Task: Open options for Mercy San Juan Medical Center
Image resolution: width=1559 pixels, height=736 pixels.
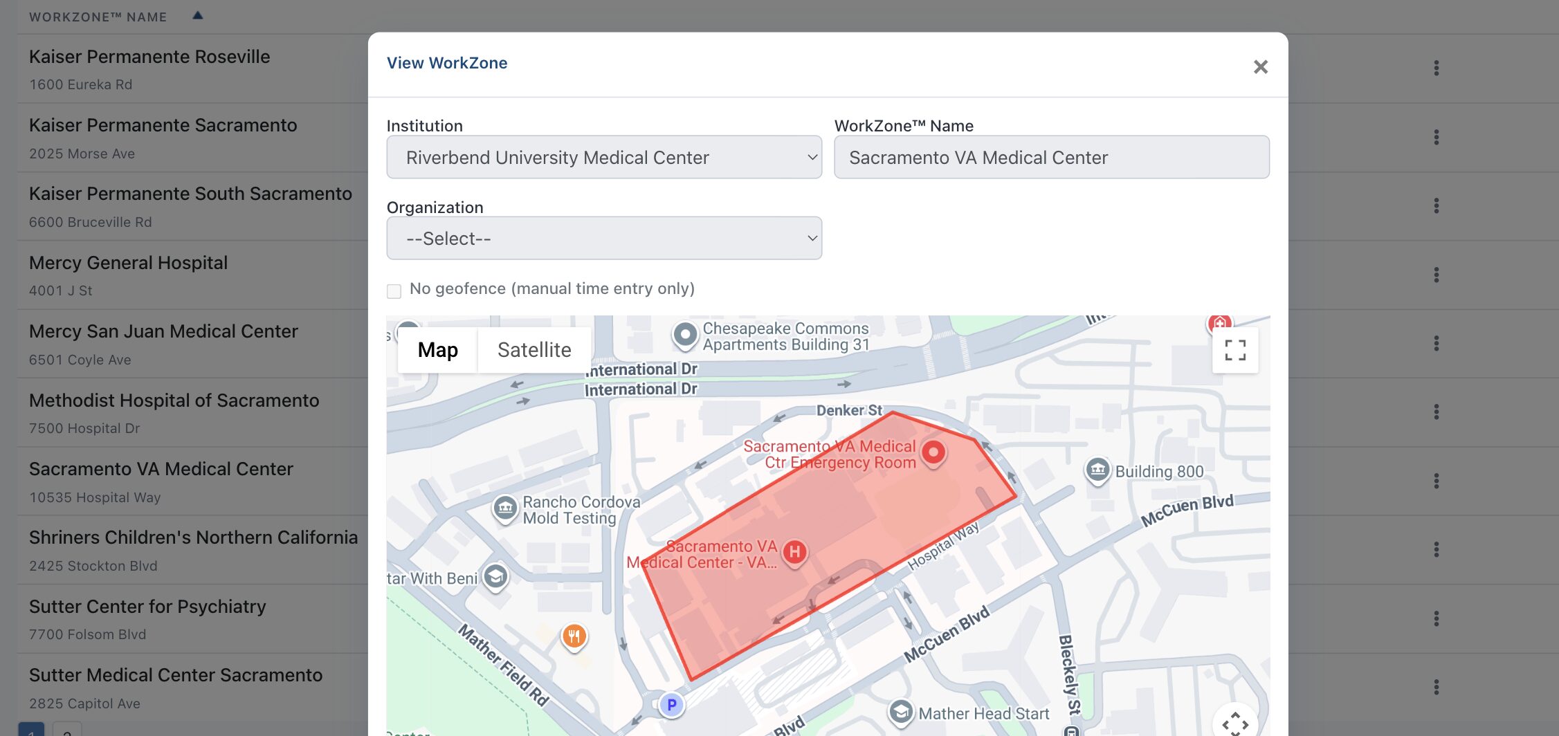Action: 1437,343
